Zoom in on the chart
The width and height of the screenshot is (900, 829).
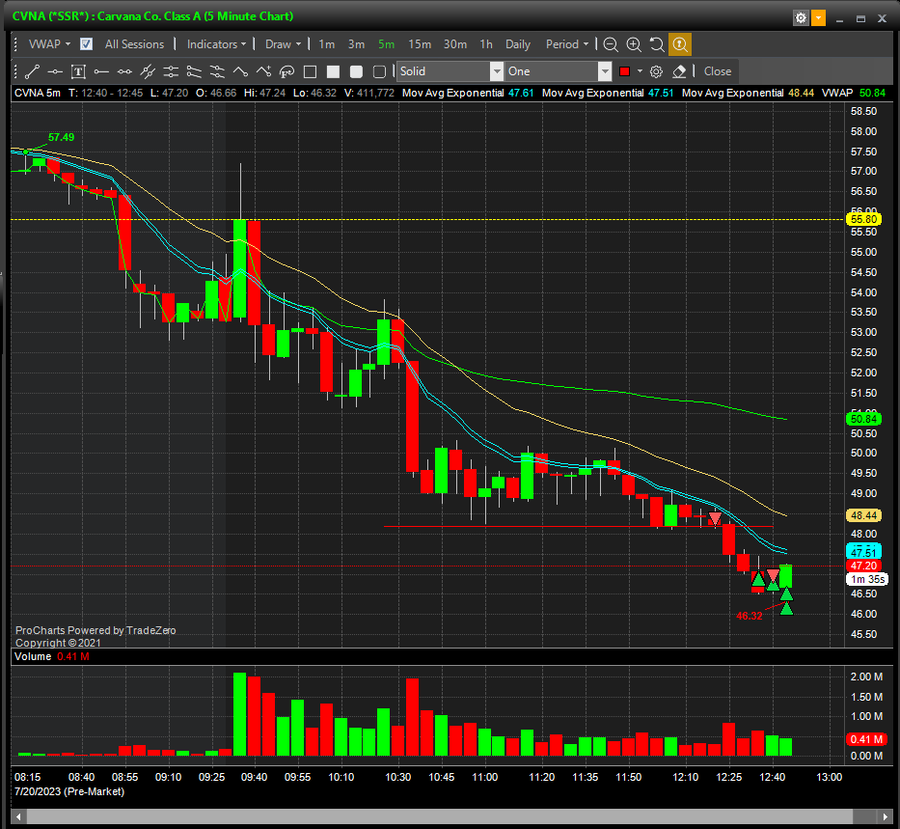[634, 44]
